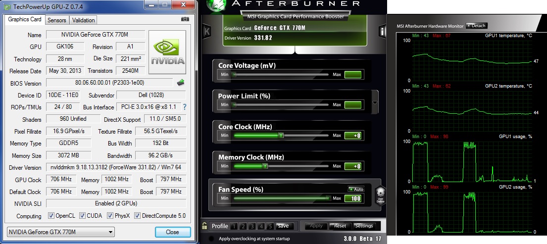Click the Afterburner Reset button
The width and height of the screenshot is (547, 244).
click(340, 226)
